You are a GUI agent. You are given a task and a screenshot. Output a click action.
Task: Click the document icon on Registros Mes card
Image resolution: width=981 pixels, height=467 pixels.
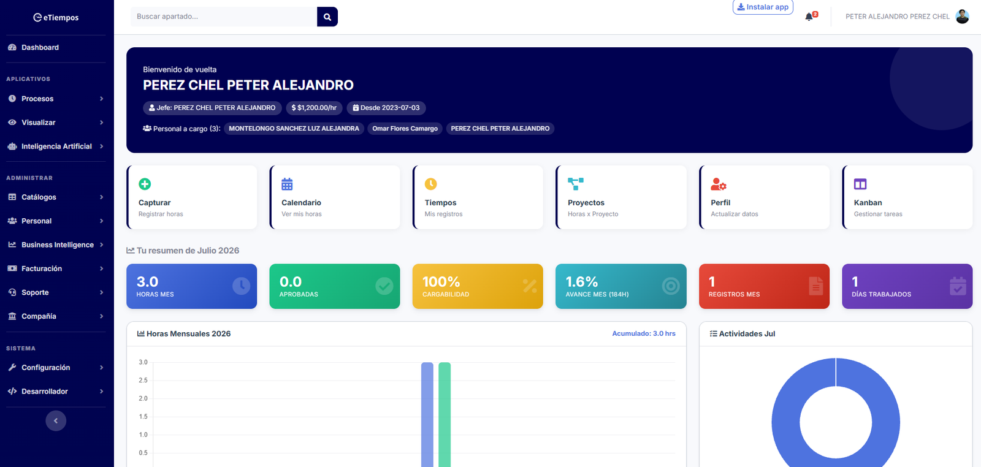coord(816,286)
